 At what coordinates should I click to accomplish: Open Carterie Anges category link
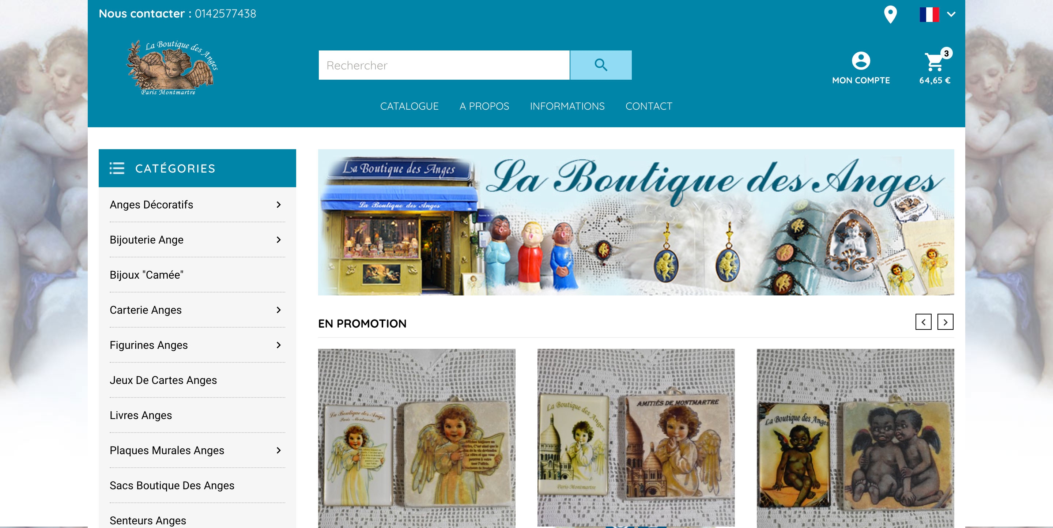pos(146,310)
